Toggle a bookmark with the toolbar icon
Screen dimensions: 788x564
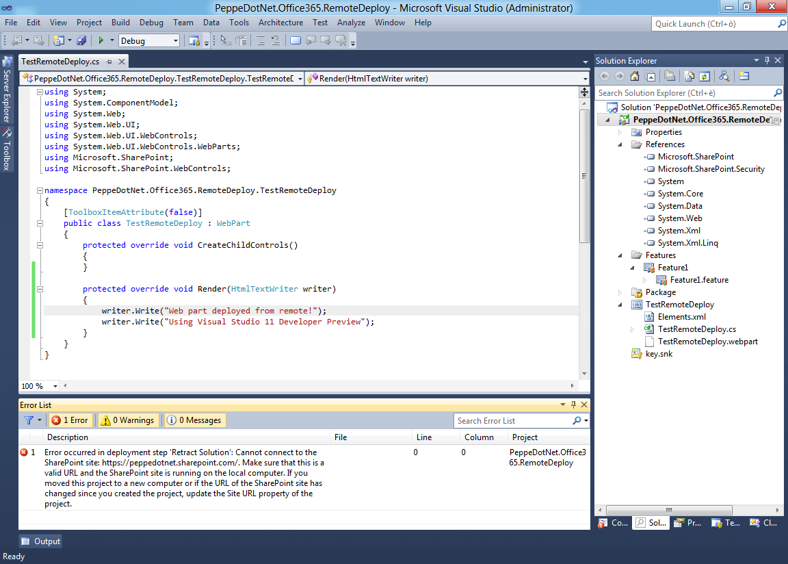295,40
